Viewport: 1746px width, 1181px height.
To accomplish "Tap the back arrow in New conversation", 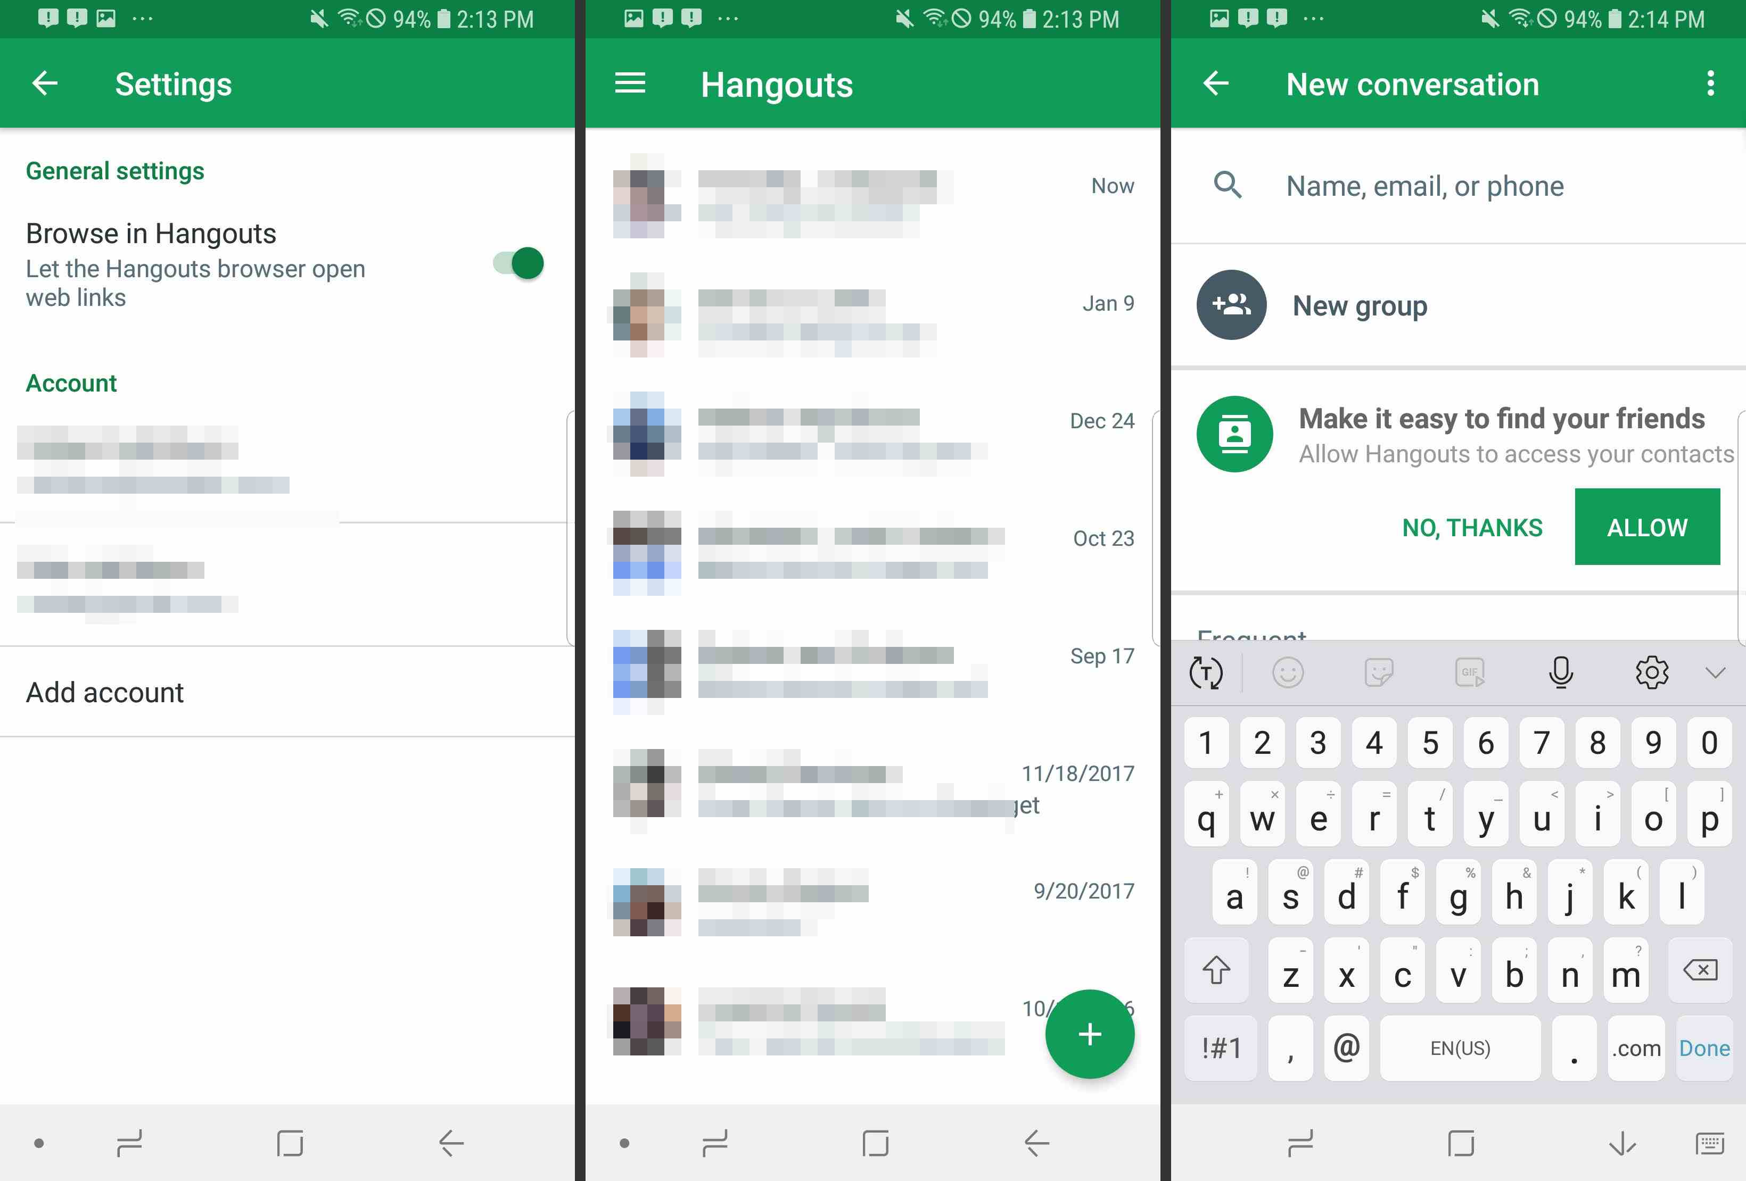I will (1216, 83).
